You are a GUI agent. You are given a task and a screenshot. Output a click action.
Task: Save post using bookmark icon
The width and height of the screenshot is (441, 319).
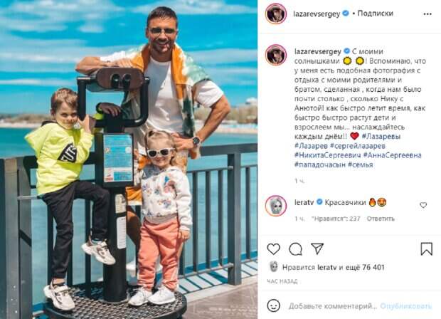point(426,249)
